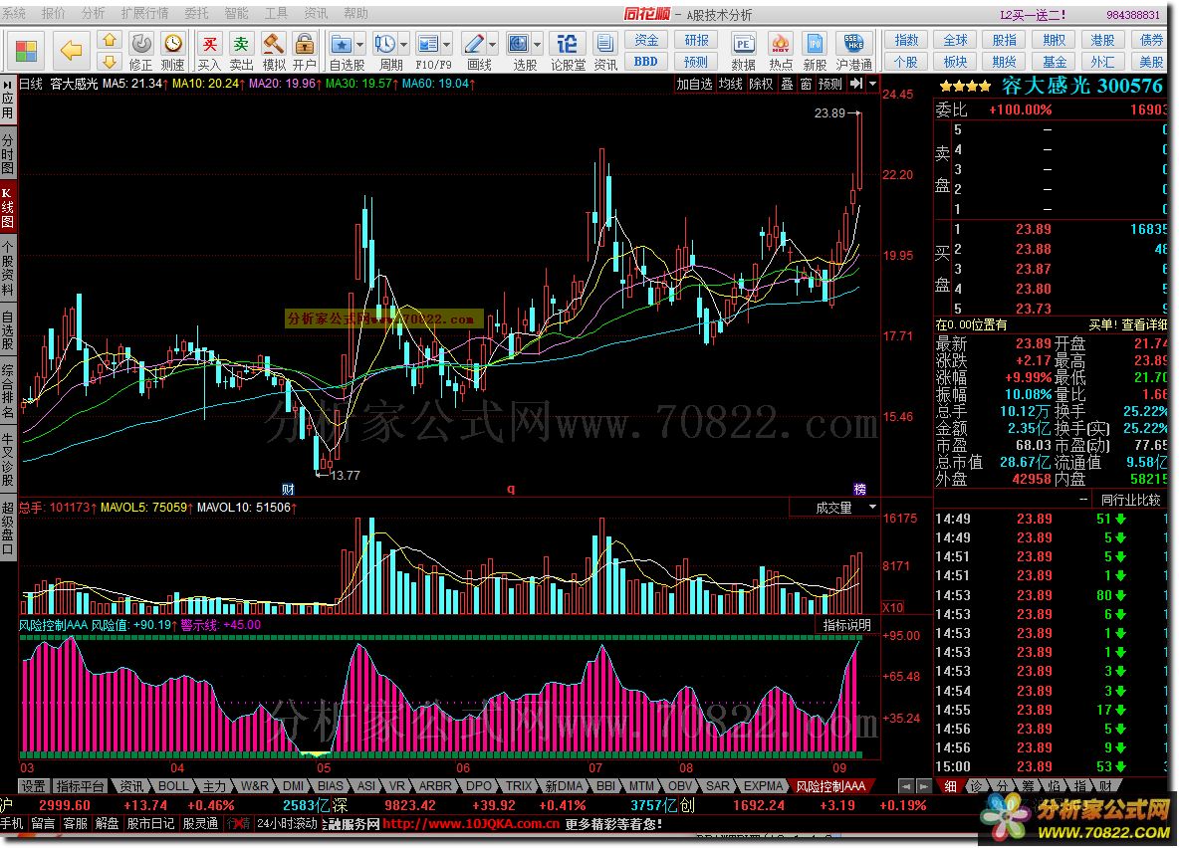This screenshot has width=1179, height=848.
Task: Click the 周期 period clock icon
Action: [384, 44]
